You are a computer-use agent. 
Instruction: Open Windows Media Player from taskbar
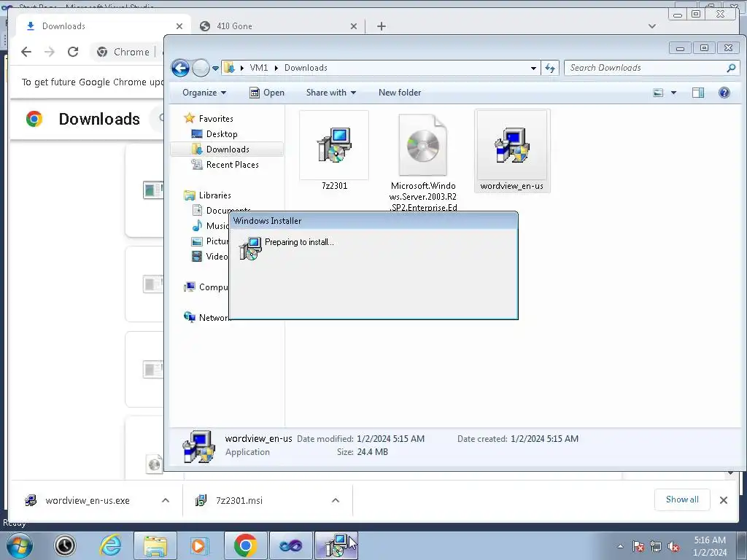click(x=200, y=545)
